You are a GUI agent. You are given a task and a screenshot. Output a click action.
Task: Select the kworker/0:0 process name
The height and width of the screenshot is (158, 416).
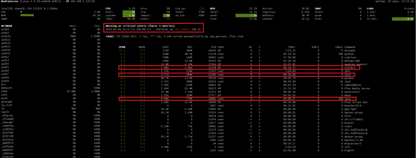tap(353, 105)
